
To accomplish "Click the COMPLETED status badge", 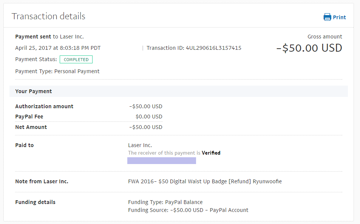I will pyautogui.click(x=76, y=59).
